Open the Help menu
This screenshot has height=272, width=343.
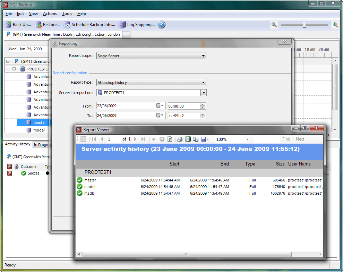pyautogui.click(x=82, y=14)
